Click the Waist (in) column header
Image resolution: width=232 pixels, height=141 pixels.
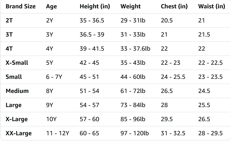tap(212, 6)
